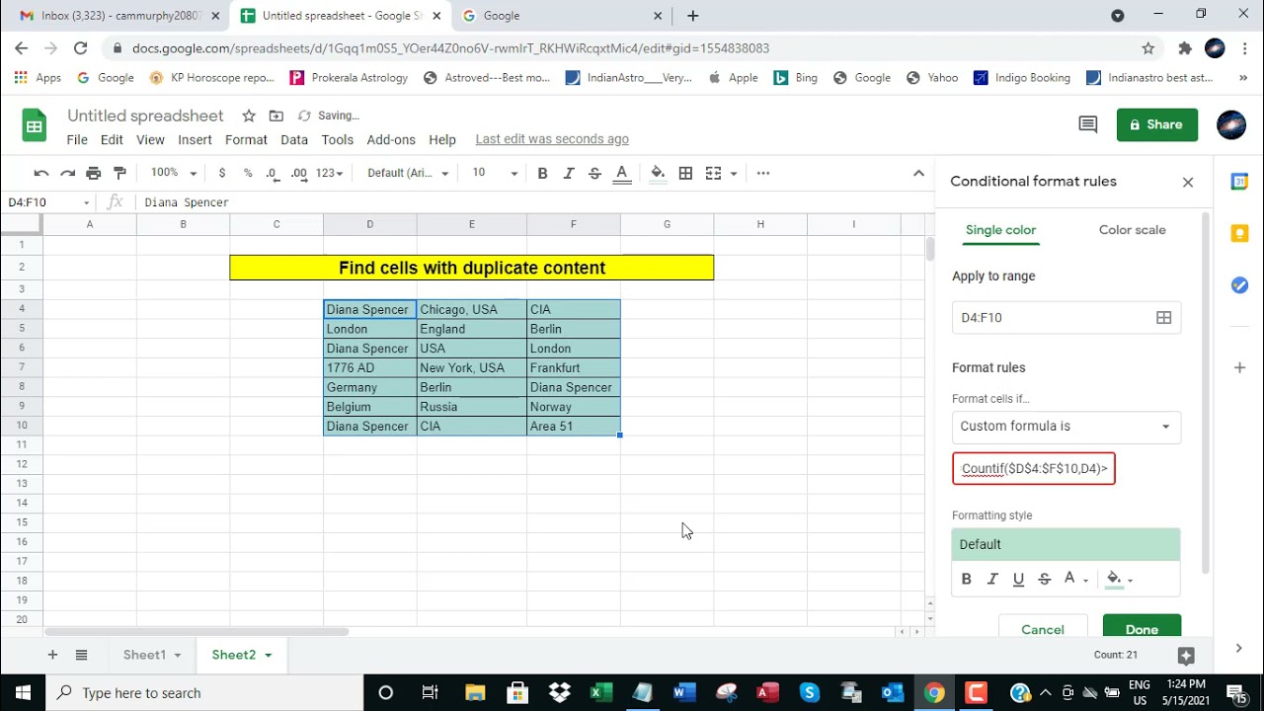Switch to the Color scale tab

(x=1132, y=230)
